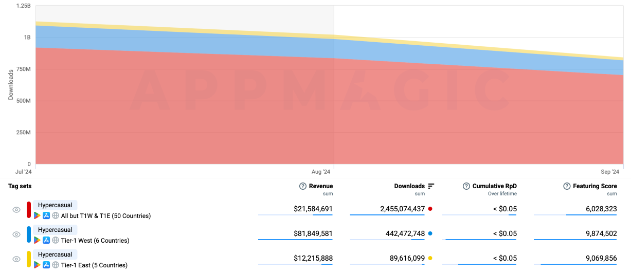The image size is (631, 273).
Task: Sort by Cumulative RpD column header
Action: coord(494,186)
